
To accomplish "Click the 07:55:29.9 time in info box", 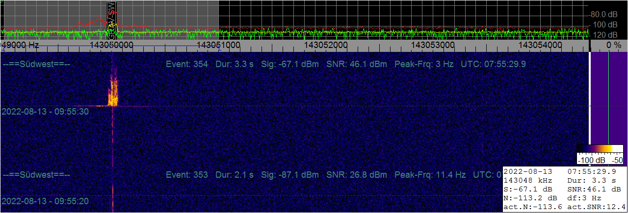I will click(592, 172).
